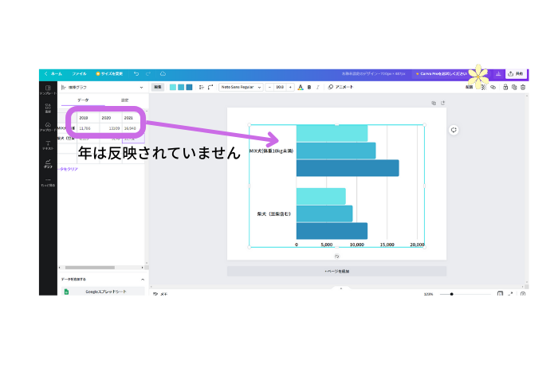
Task: Click the 2021 header cell
Action: (133, 118)
